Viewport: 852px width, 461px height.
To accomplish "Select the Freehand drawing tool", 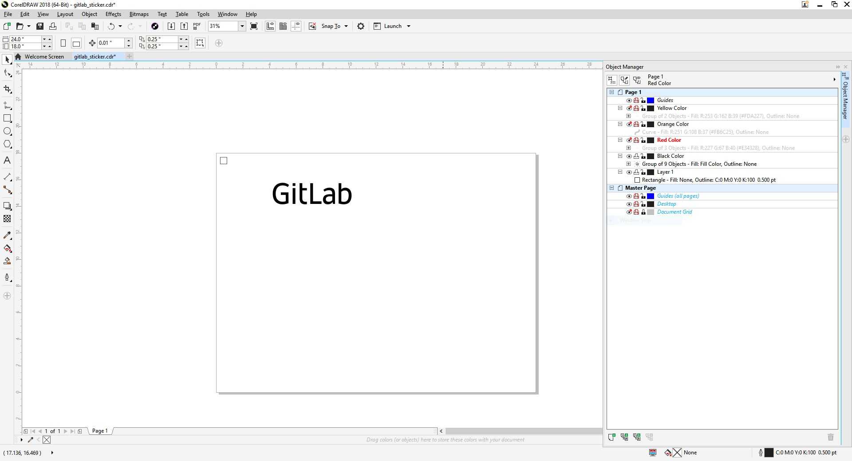I will pos(7,105).
